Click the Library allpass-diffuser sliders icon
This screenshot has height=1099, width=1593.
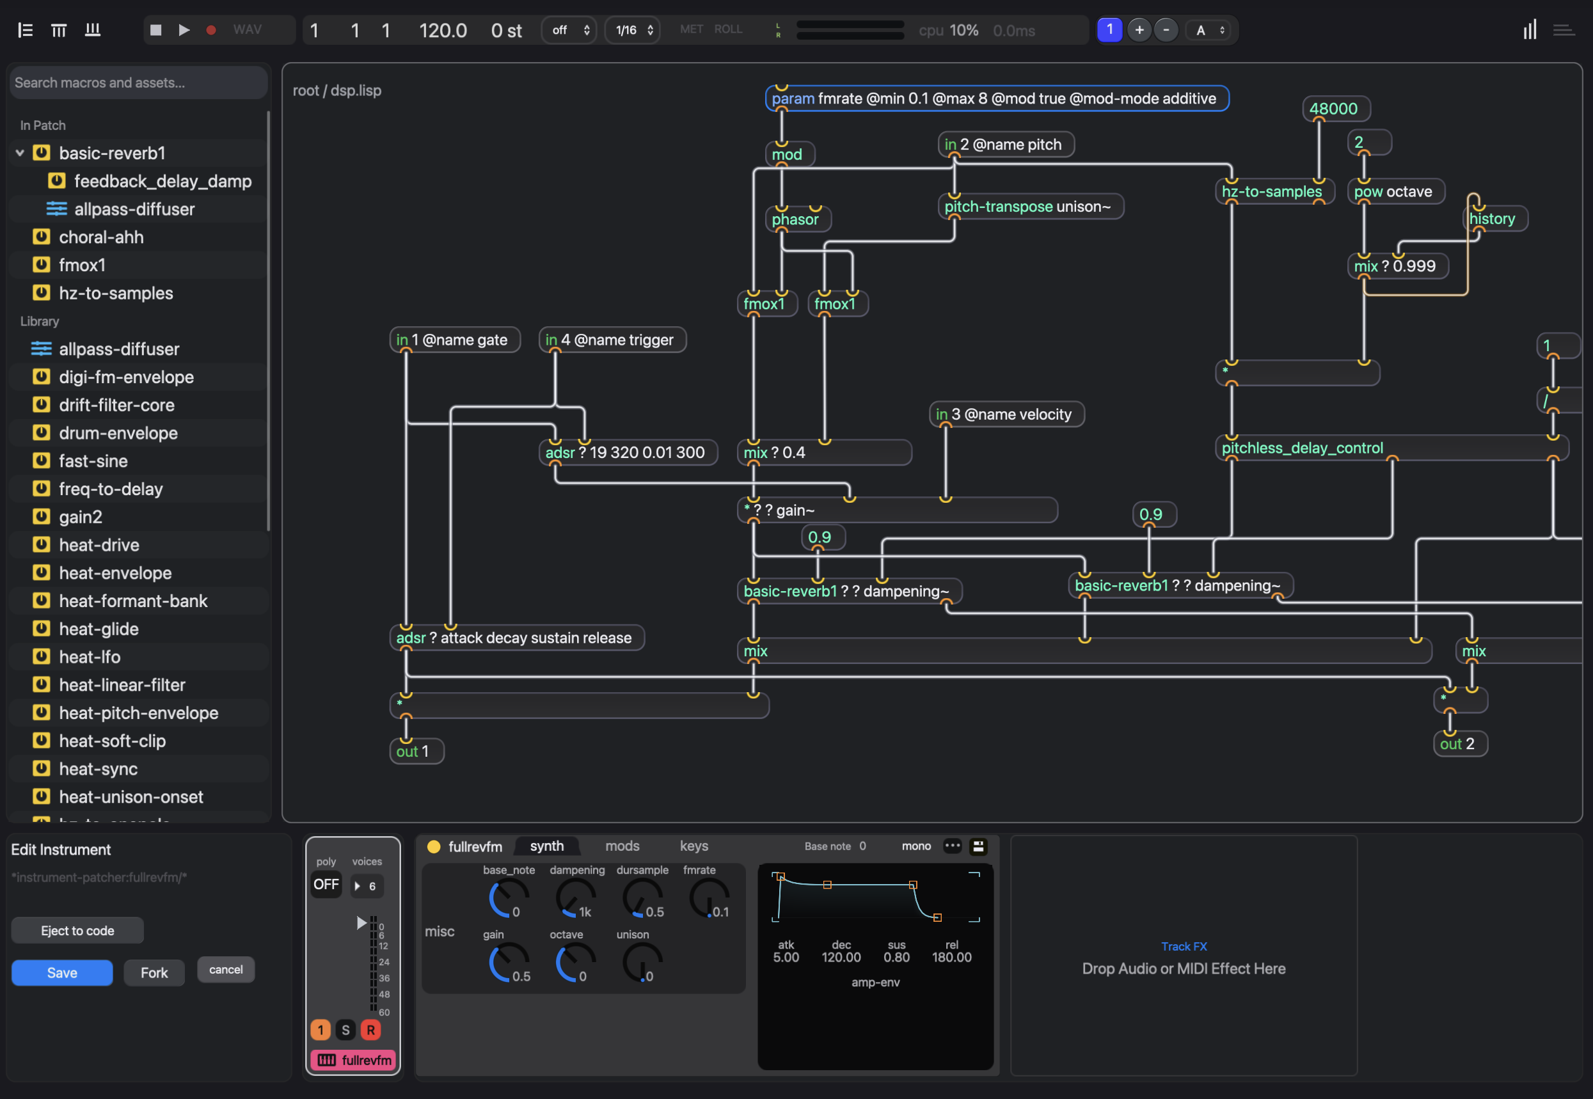(x=42, y=349)
